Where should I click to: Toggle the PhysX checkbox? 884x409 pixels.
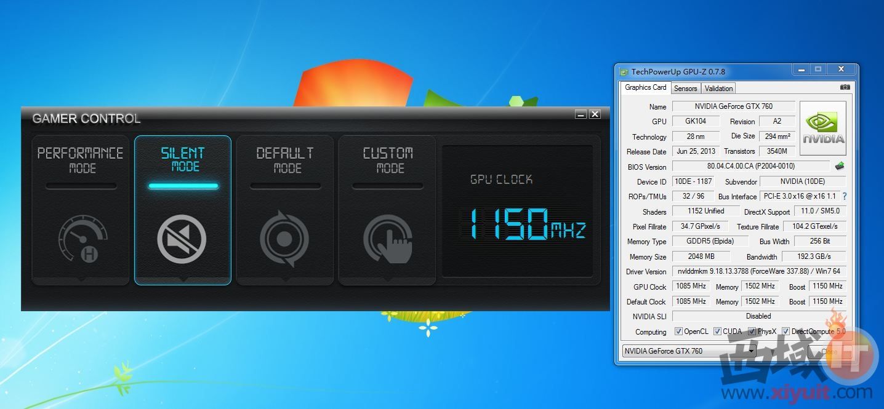pyautogui.click(x=752, y=331)
